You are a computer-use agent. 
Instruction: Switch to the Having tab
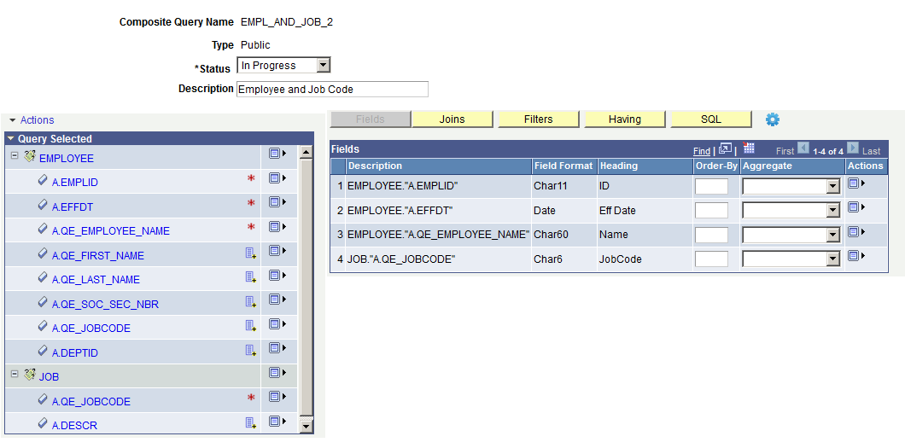625,119
